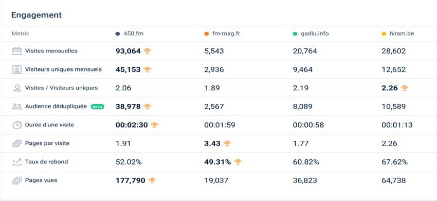Click the calendar icon beside Visites mensuelles
The height and width of the screenshot is (201, 437).
click(17, 51)
